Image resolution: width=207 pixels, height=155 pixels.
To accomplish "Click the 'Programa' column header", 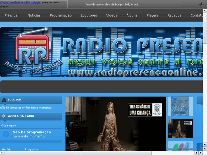I will (x=31, y=149).
